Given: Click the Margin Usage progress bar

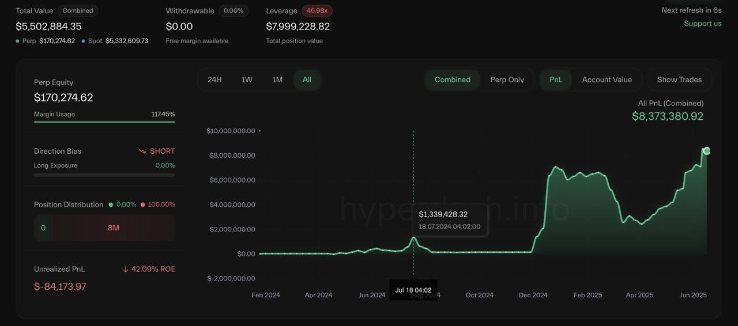Looking at the screenshot, I should 104,122.
